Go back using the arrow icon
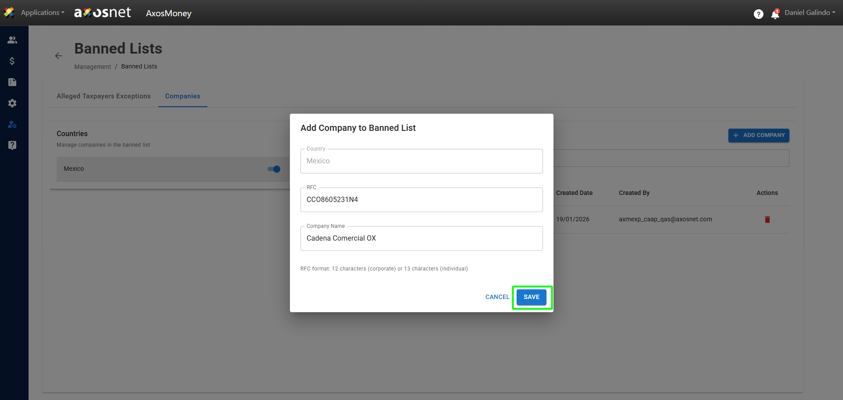The height and width of the screenshot is (400, 843). point(58,56)
